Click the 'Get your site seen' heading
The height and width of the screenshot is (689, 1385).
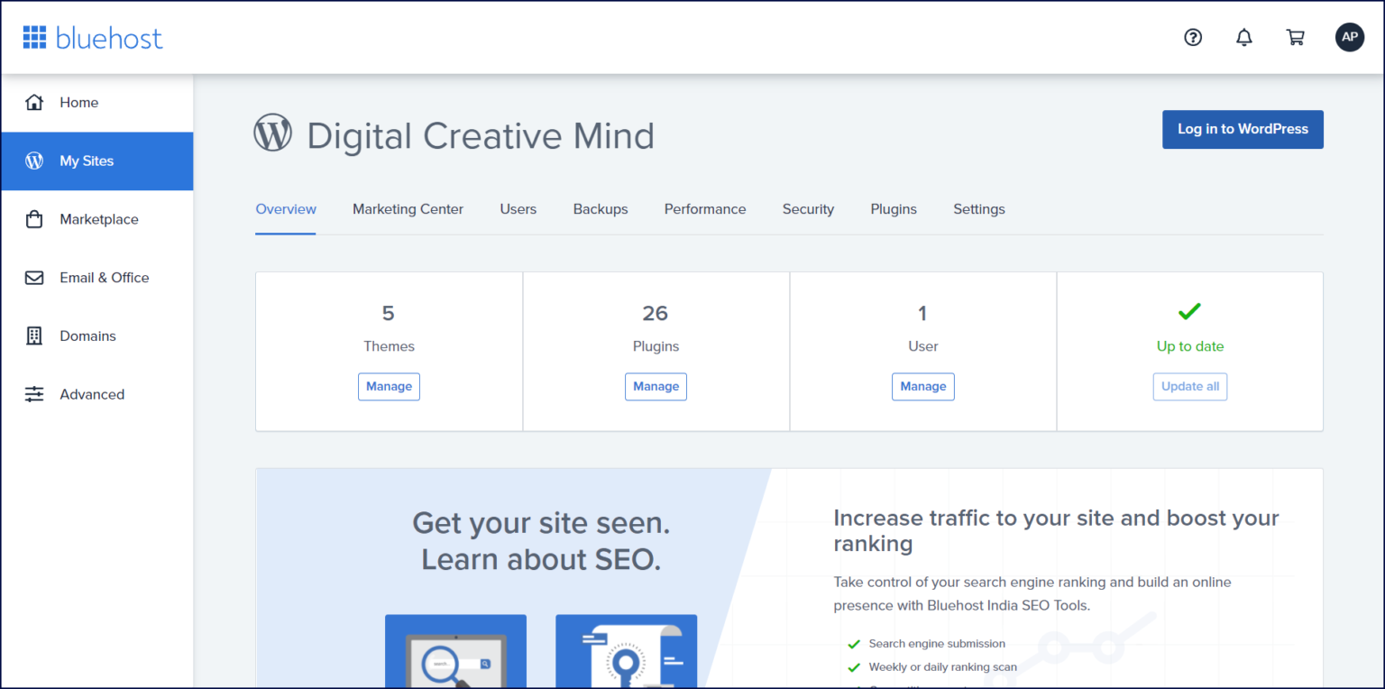pos(541,541)
